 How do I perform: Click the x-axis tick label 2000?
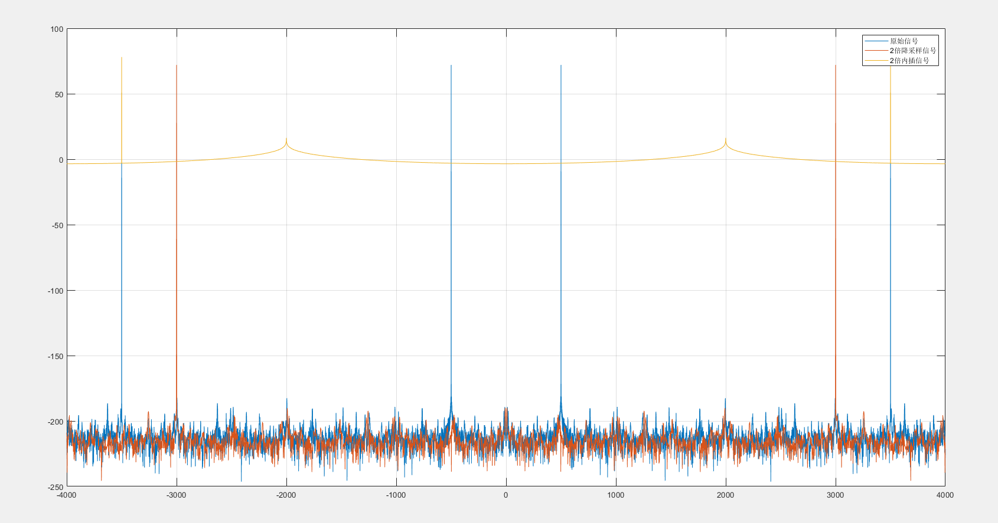pyautogui.click(x=726, y=495)
